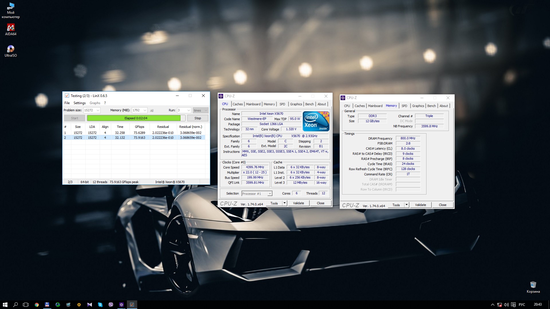Click the Google Chrome taskbar icon

coord(37,305)
